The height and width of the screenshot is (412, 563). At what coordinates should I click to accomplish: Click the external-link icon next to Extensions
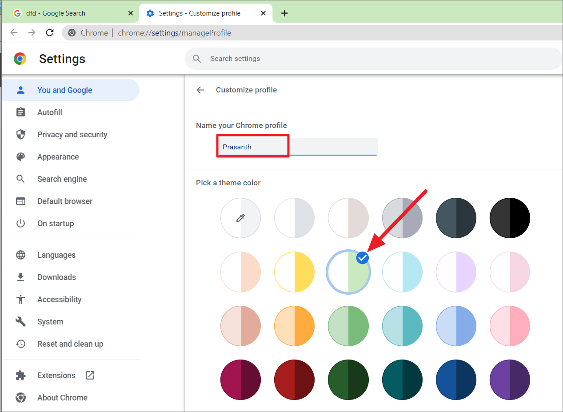point(90,375)
